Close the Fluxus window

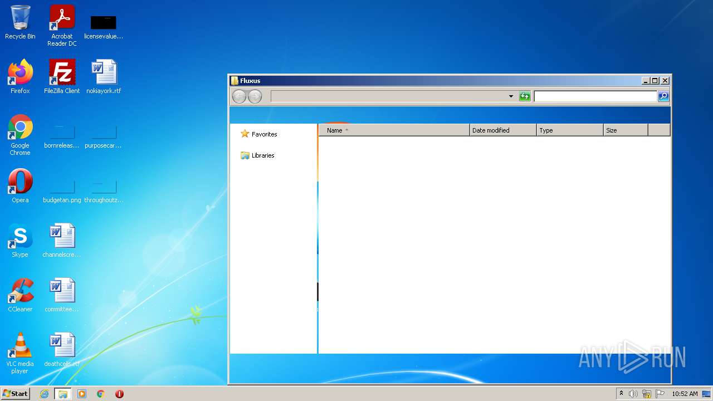(665, 81)
